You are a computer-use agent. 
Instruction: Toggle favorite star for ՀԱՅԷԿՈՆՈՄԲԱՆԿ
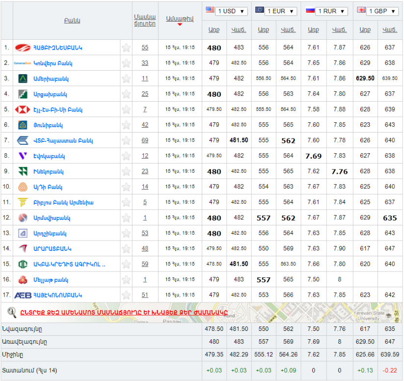tap(126, 295)
